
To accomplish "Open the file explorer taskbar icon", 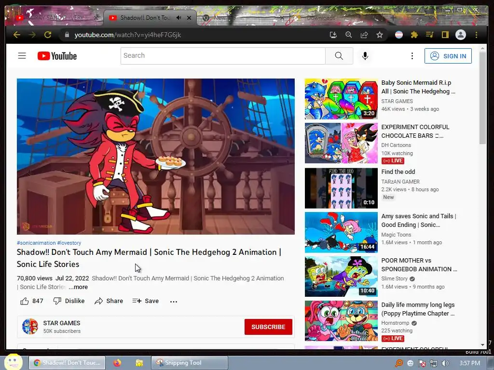I will 139,363.
